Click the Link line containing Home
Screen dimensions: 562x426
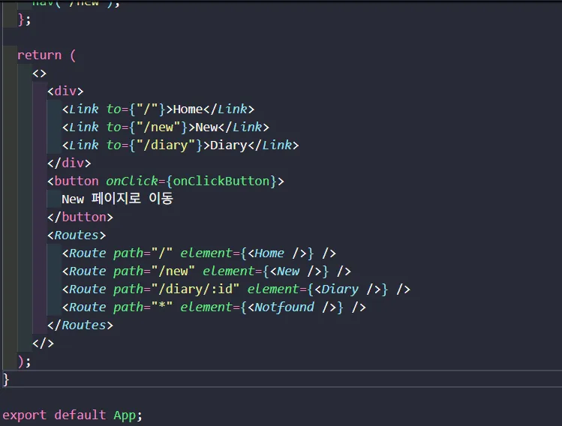point(158,109)
